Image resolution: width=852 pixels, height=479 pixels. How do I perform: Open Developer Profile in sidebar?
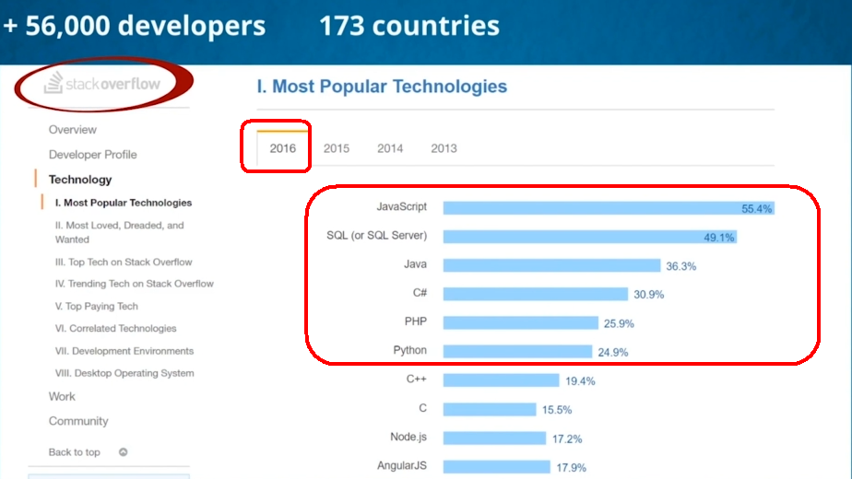pos(92,155)
